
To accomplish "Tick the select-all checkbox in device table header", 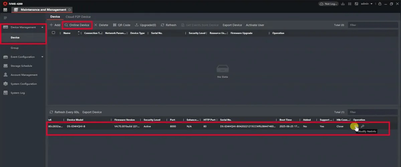I will coord(53,33).
